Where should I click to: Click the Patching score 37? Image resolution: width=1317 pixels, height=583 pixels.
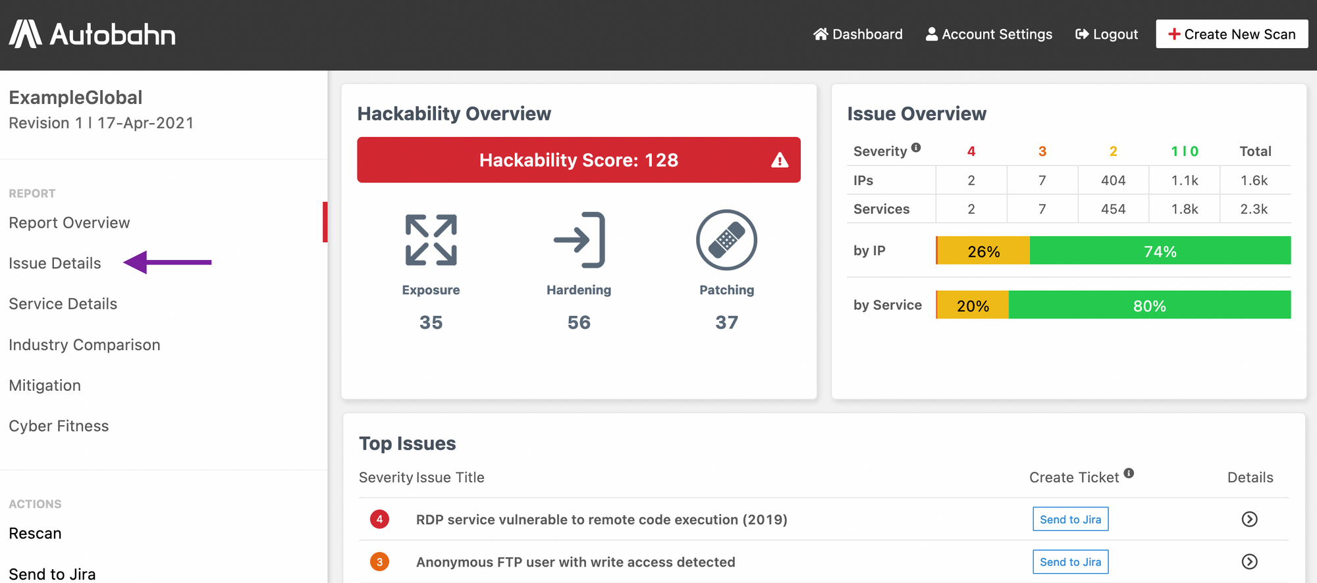[x=726, y=322]
